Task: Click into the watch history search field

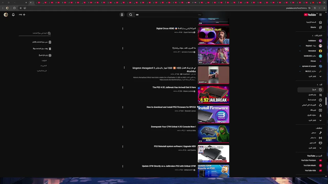Action: [33, 33]
